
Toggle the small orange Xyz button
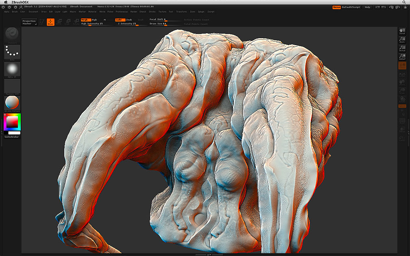click(402, 106)
